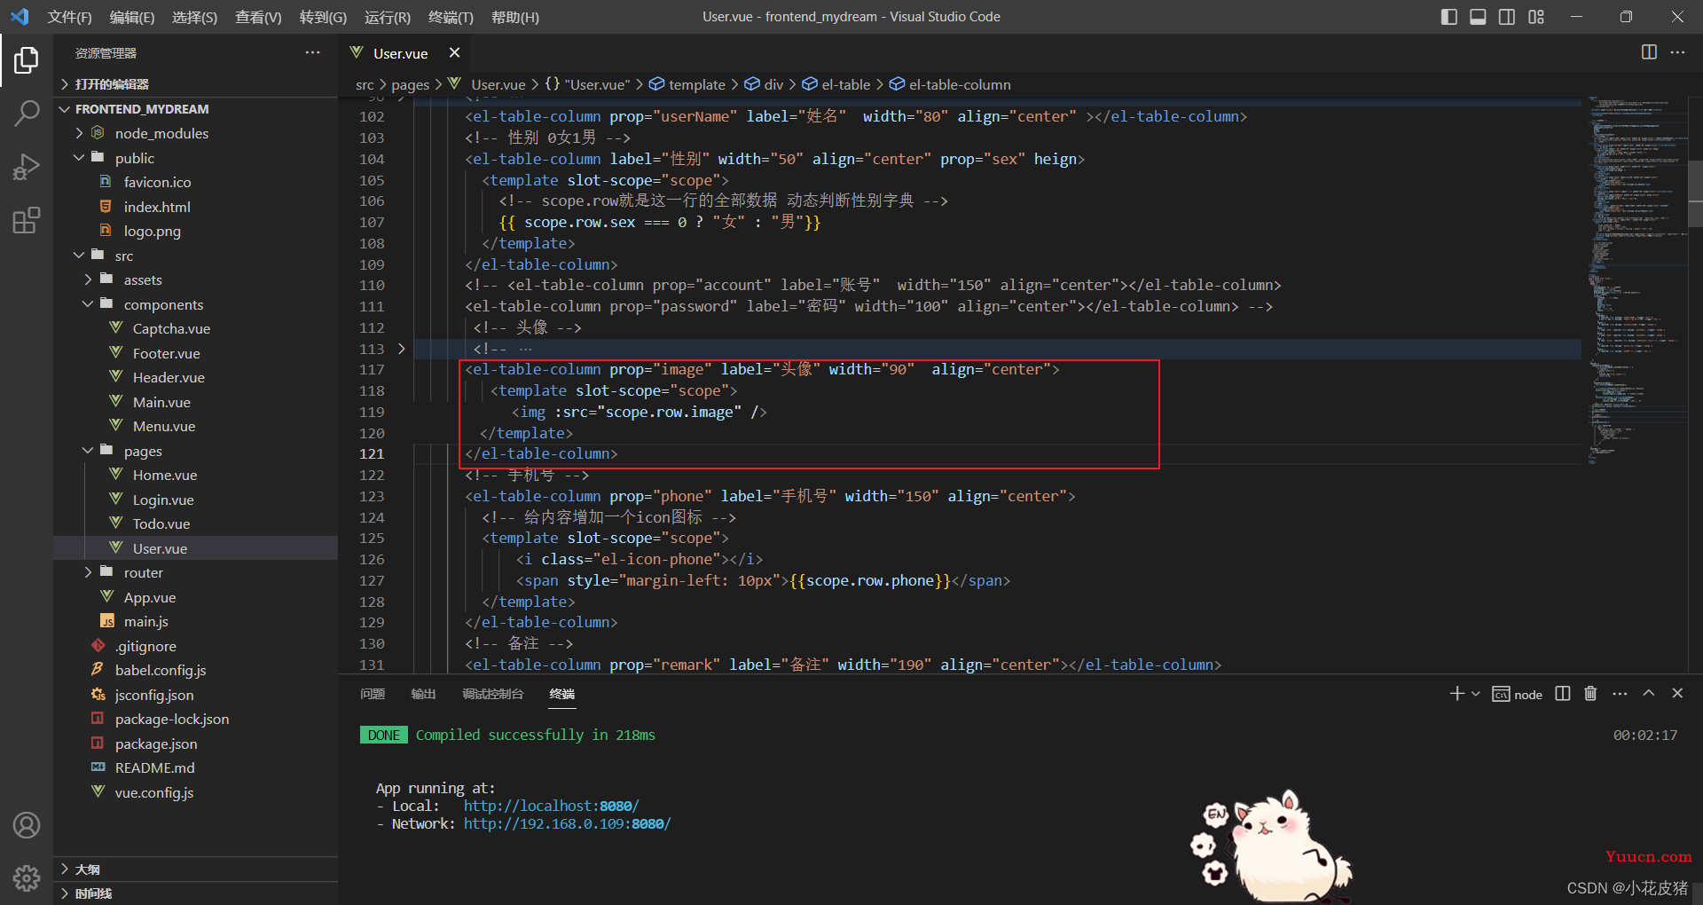Expand the node_modules folder
Screen dimensions: 1703x905
[x=195, y=133]
